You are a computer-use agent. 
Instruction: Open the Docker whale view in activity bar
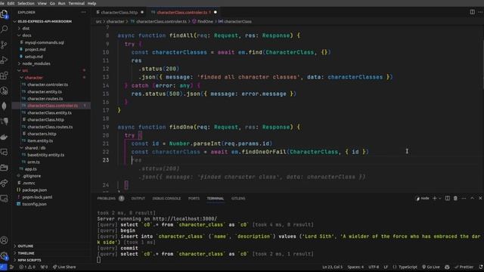click(5, 137)
